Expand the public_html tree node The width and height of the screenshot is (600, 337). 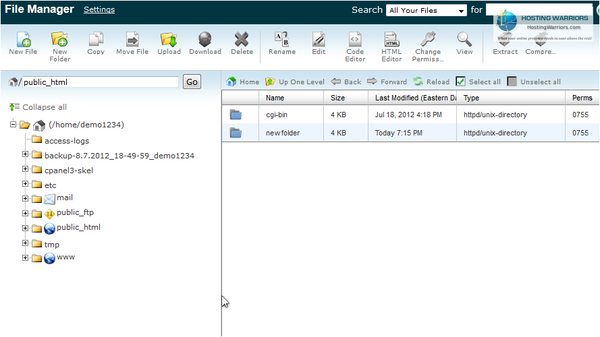click(25, 228)
